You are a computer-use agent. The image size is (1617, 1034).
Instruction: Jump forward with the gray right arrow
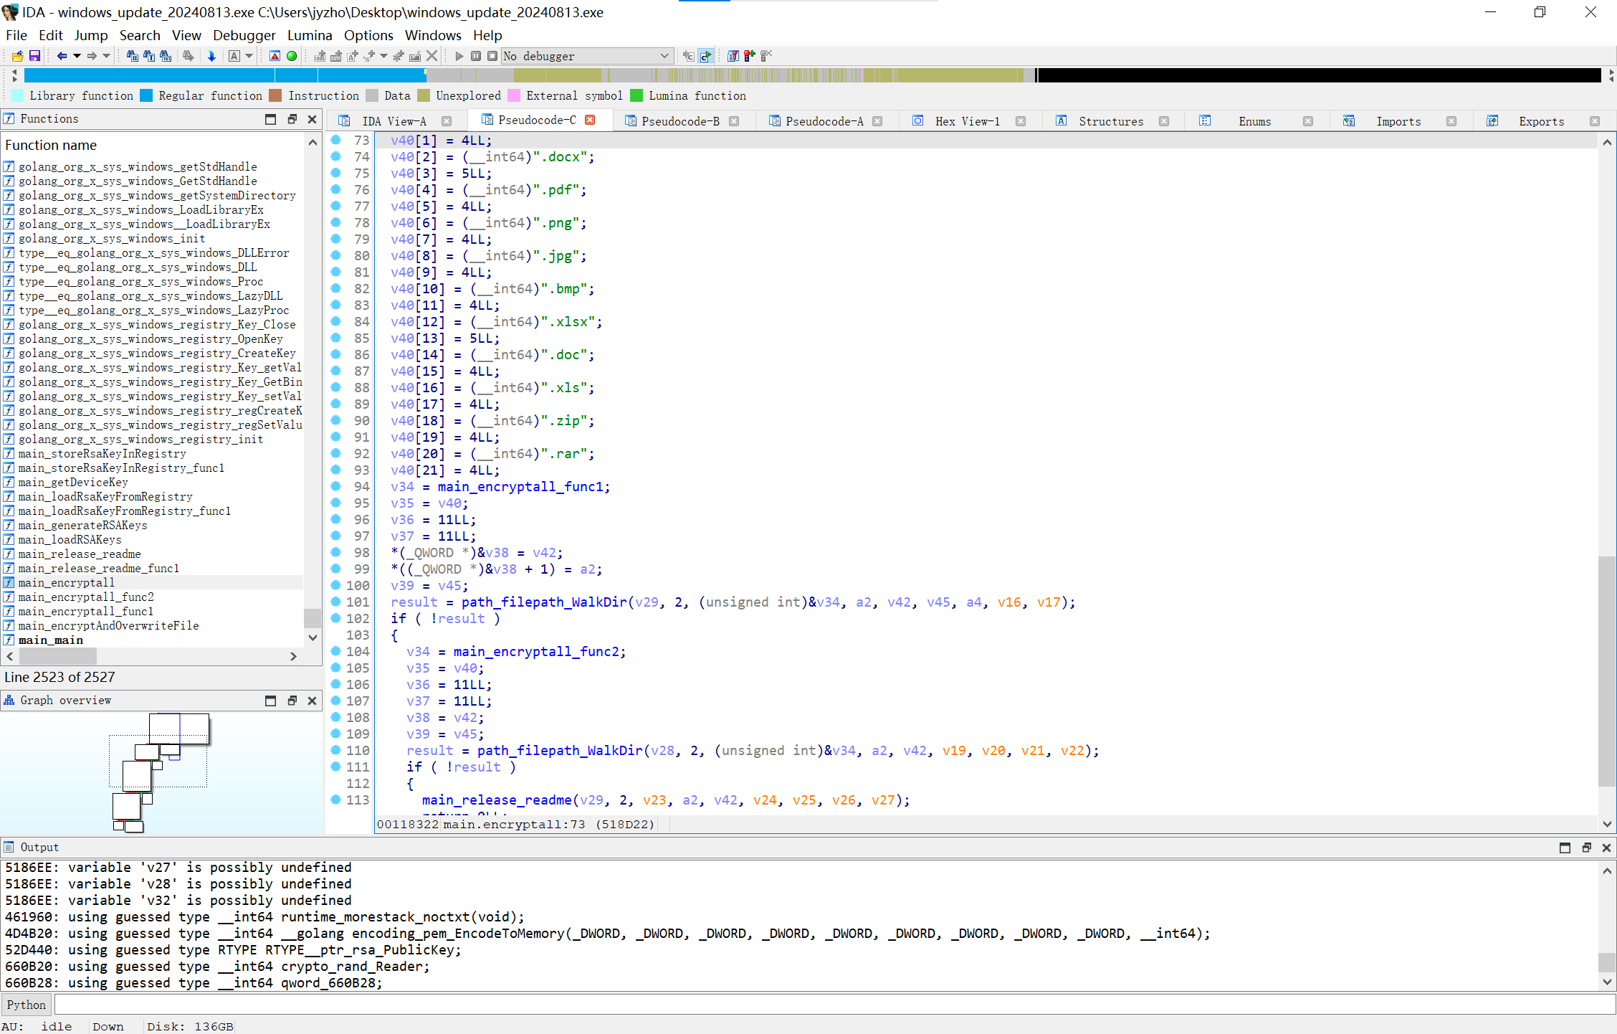tap(92, 56)
